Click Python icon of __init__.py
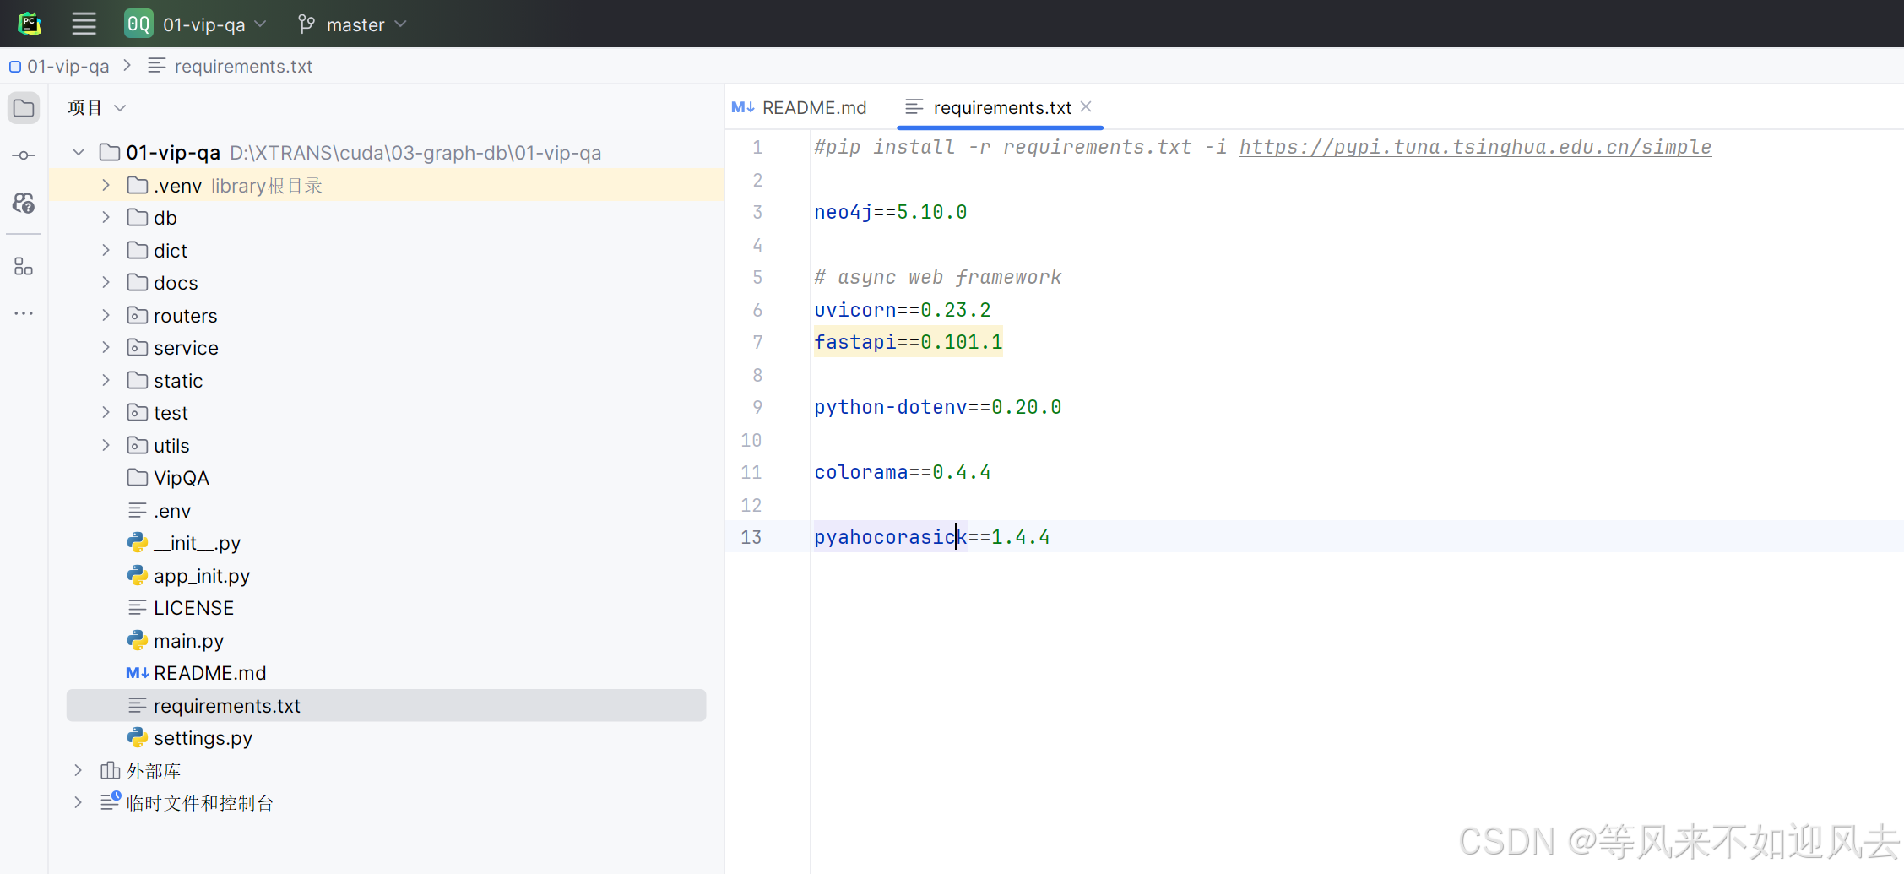Image resolution: width=1904 pixels, height=874 pixels. point(138,543)
